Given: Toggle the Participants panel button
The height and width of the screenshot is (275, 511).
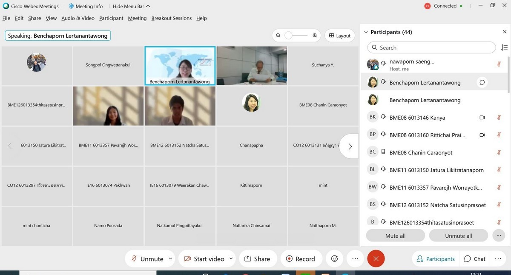Looking at the screenshot, I should [436, 258].
